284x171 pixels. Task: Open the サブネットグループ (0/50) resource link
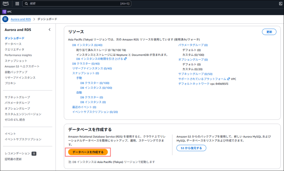pyautogui.click(x=195, y=74)
